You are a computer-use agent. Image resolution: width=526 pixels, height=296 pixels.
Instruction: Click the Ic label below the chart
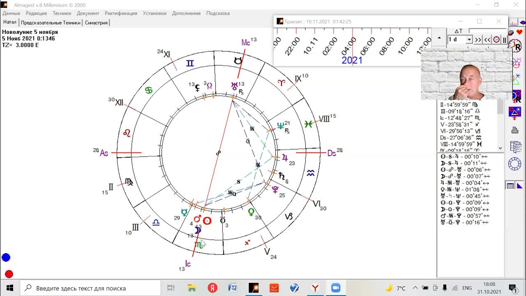[x=188, y=264]
